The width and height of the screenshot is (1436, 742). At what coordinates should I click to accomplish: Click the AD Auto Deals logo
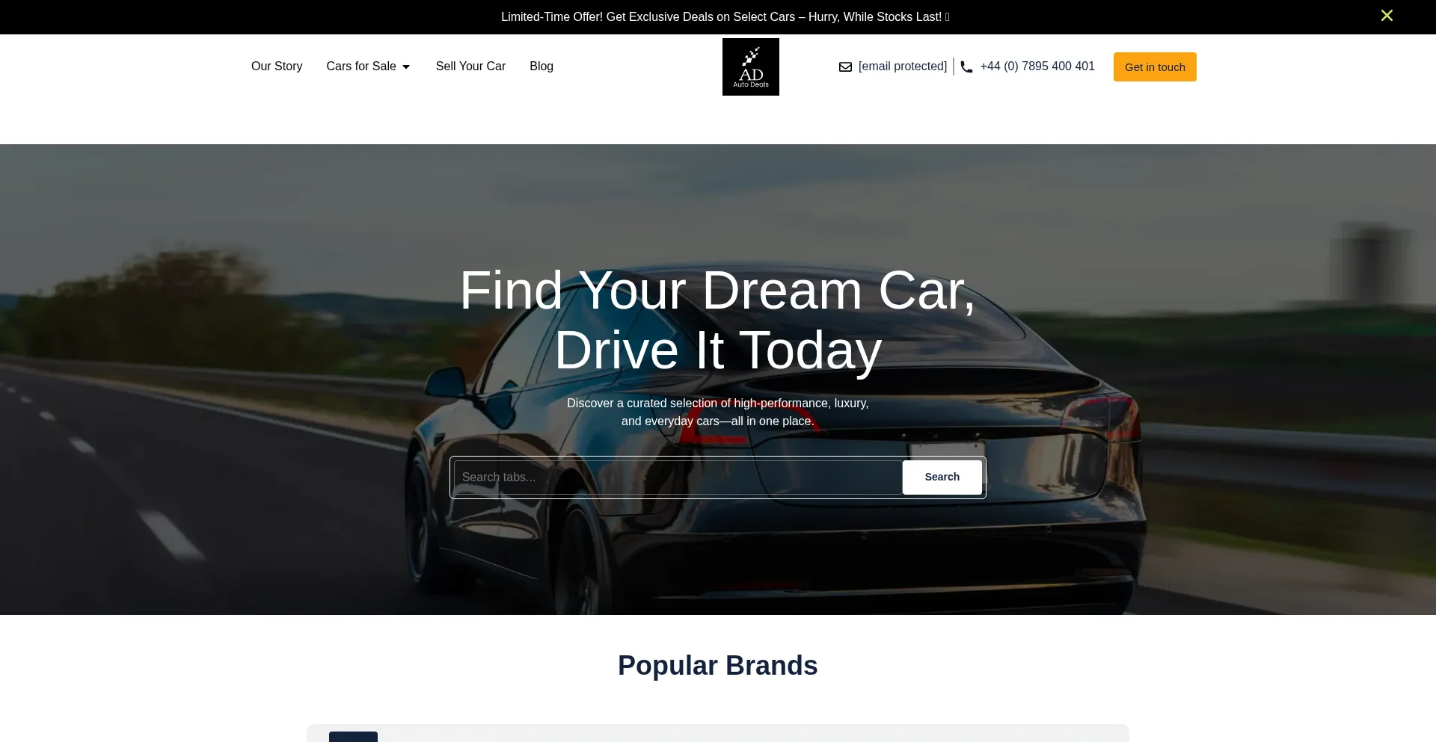[x=750, y=67]
